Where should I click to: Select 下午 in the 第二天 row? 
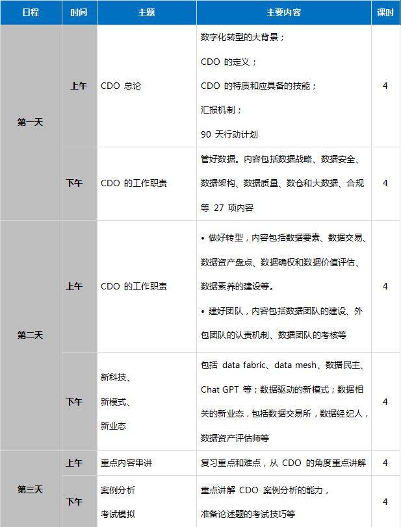75,402
